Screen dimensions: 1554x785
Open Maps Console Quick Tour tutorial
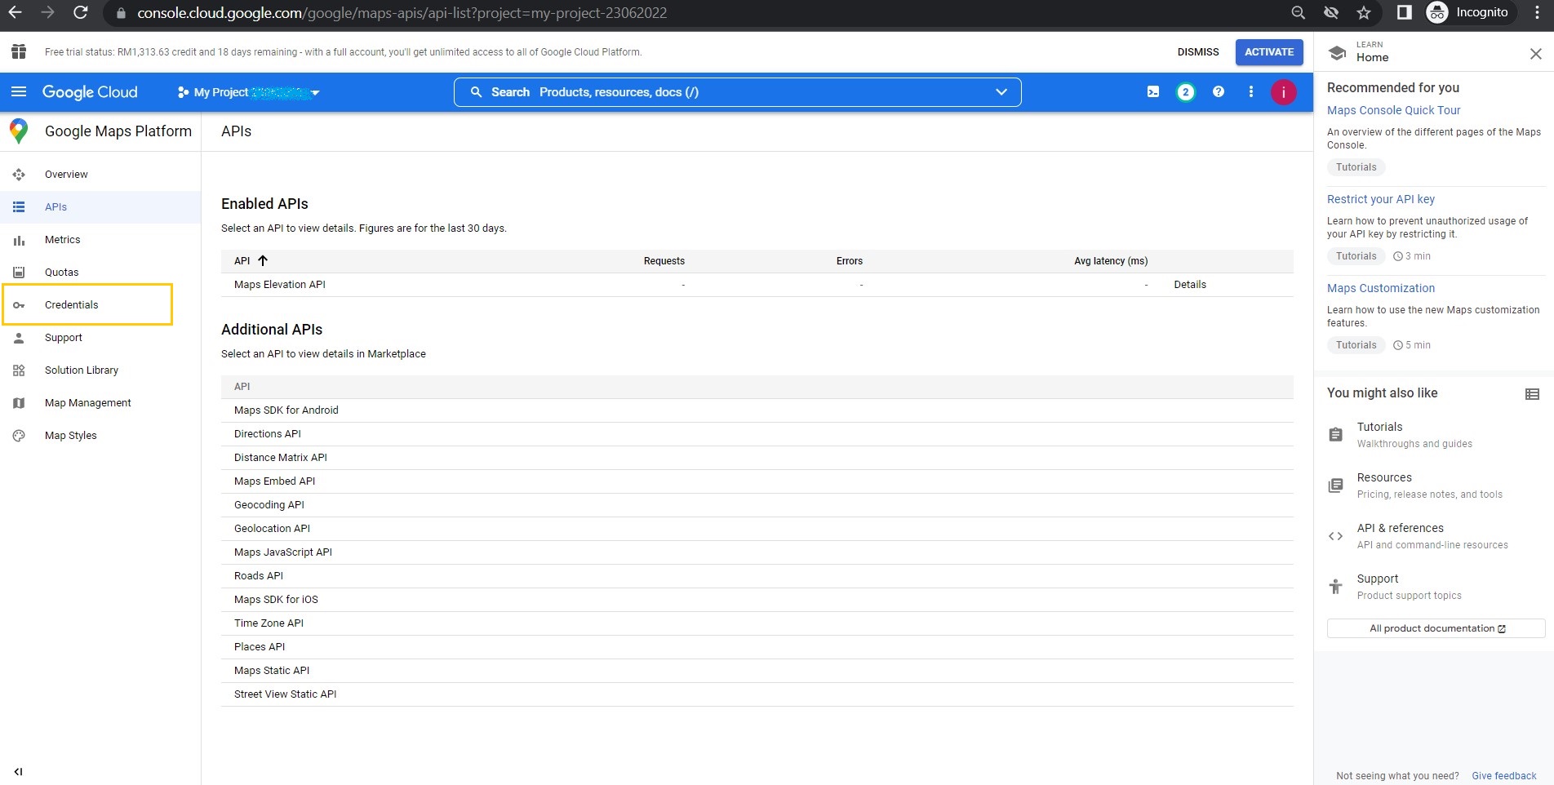[x=1393, y=110]
